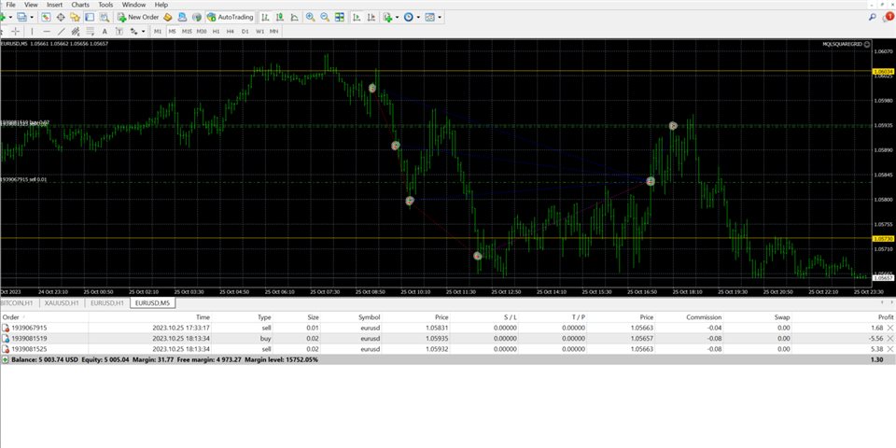Switch chart to bar chart style
Screen dimensions: 896x448
click(265, 17)
